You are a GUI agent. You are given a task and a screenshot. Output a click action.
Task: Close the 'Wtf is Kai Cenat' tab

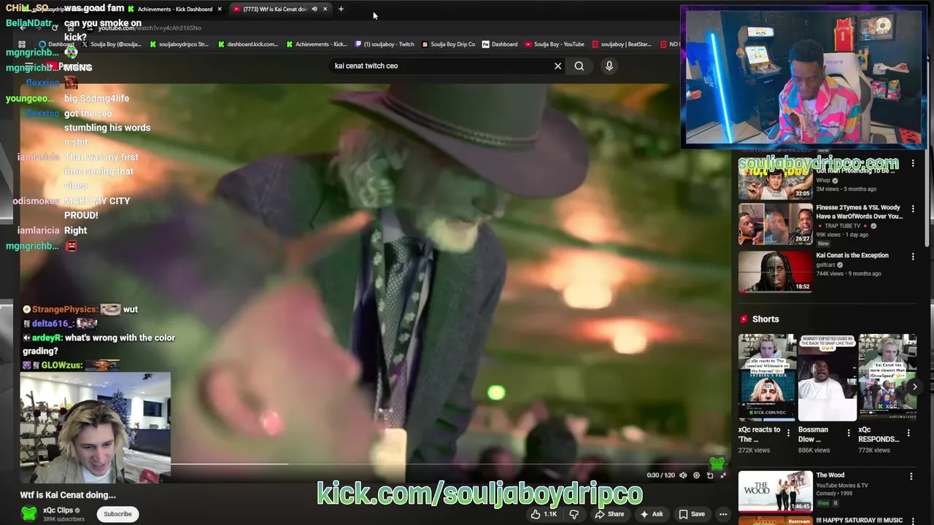tap(325, 9)
